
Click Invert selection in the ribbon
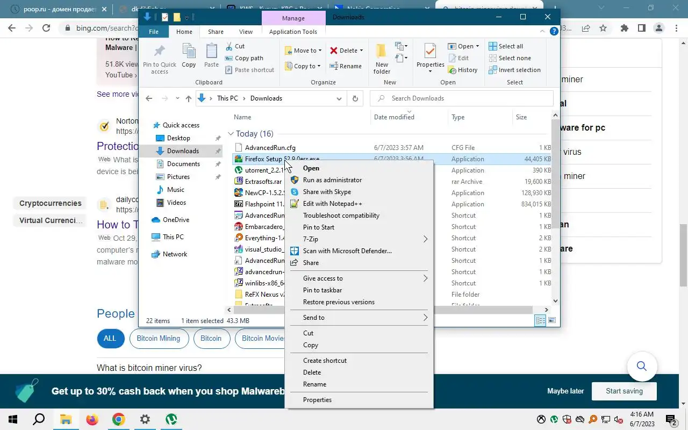coord(514,70)
